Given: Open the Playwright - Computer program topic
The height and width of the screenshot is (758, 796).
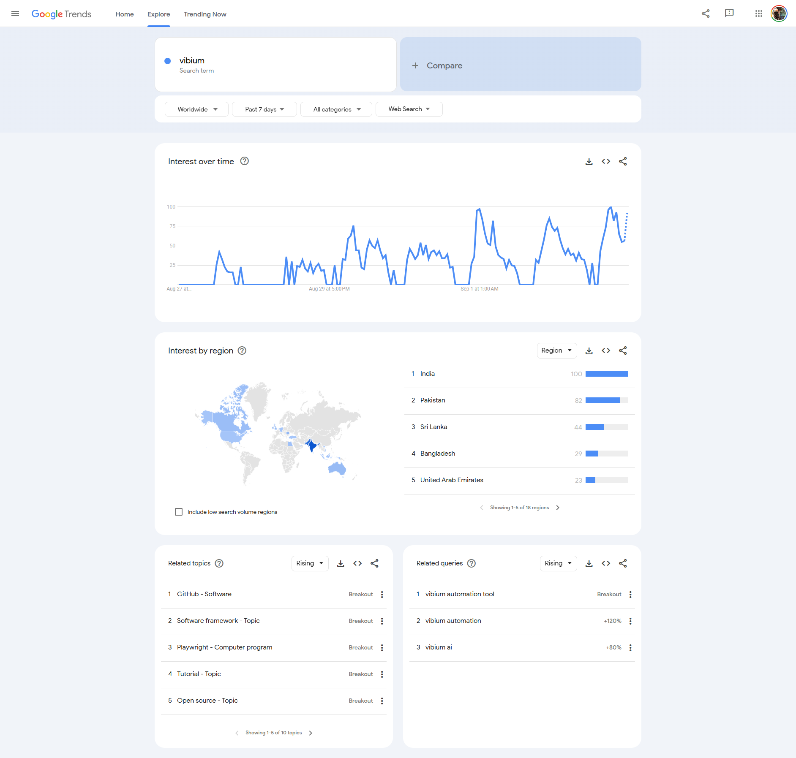Looking at the screenshot, I should tap(224, 647).
